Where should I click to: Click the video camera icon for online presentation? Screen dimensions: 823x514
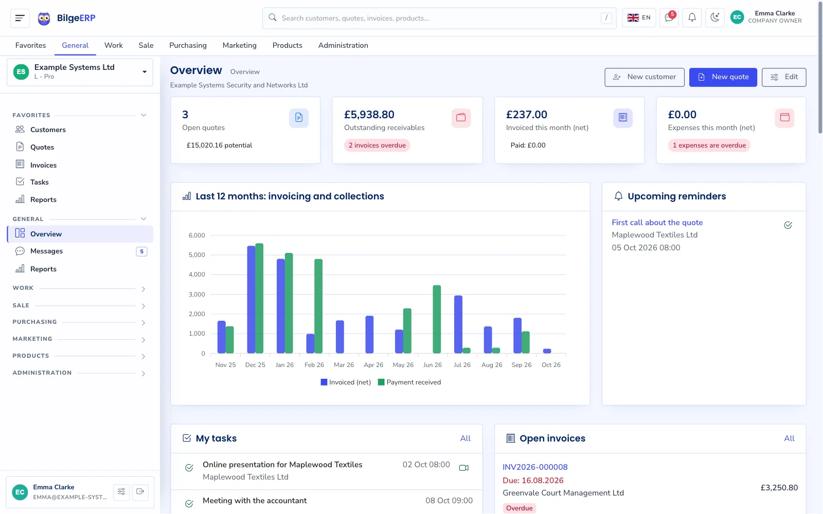(464, 468)
